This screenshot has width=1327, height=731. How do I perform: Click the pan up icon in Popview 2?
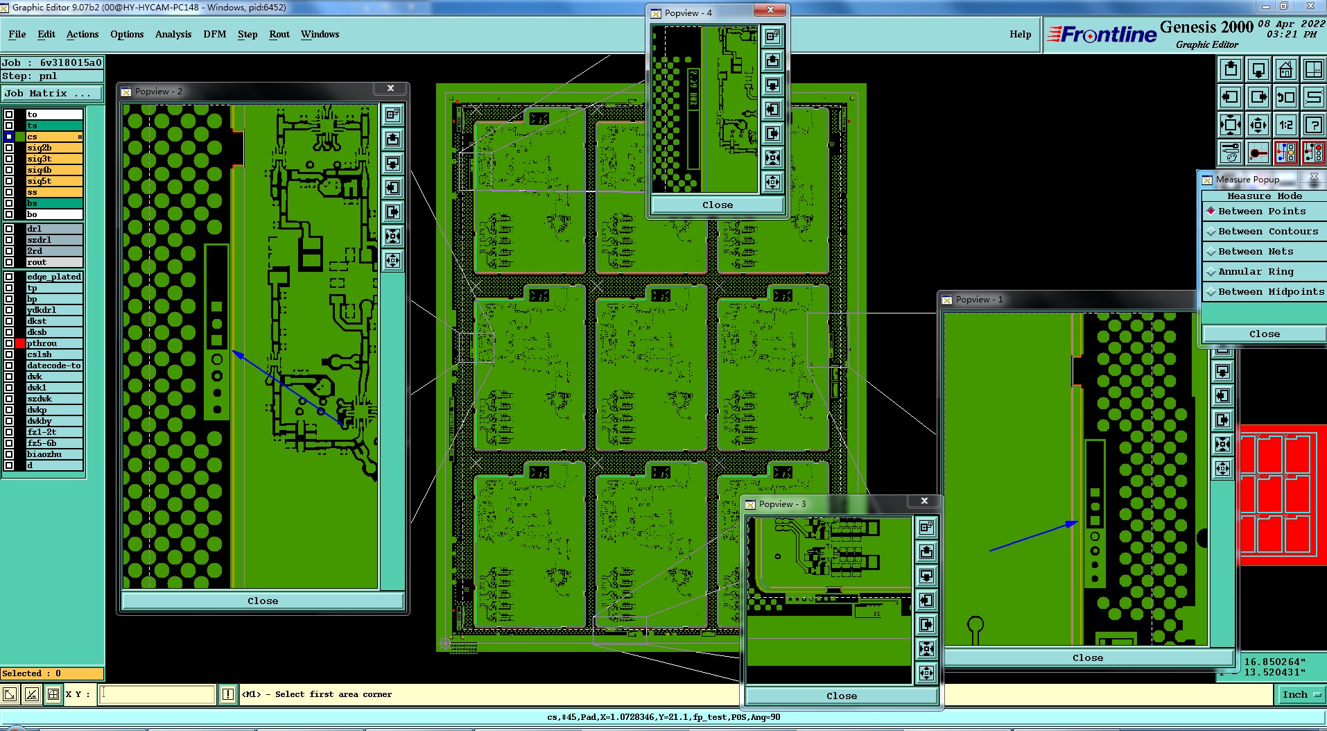392,139
